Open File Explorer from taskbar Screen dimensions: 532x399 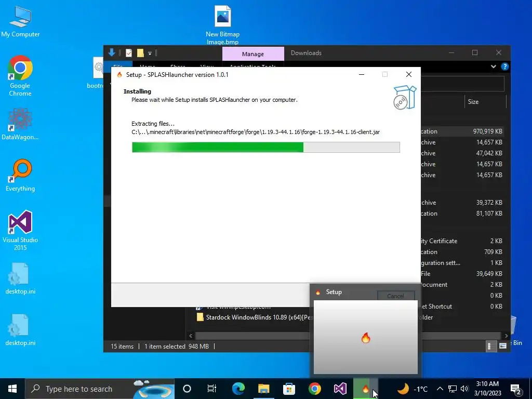[263, 389]
